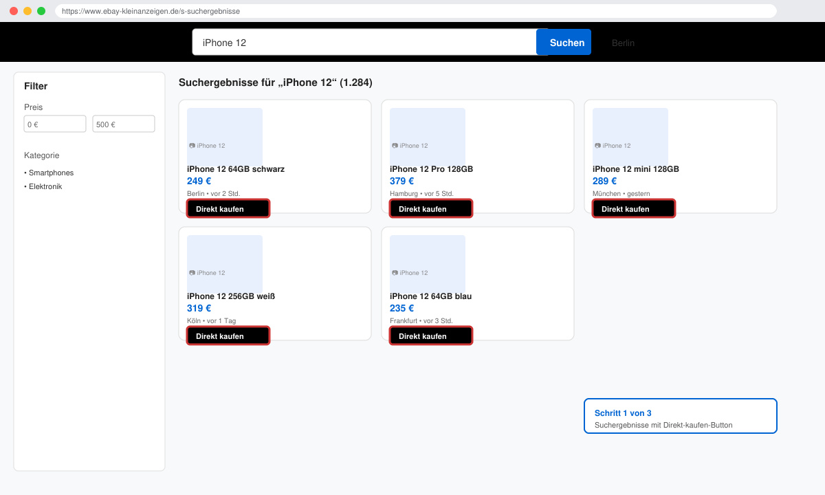This screenshot has height=495, width=825.
Task: Select listing title iPhone 12 256GB weiß
Action: [231, 296]
